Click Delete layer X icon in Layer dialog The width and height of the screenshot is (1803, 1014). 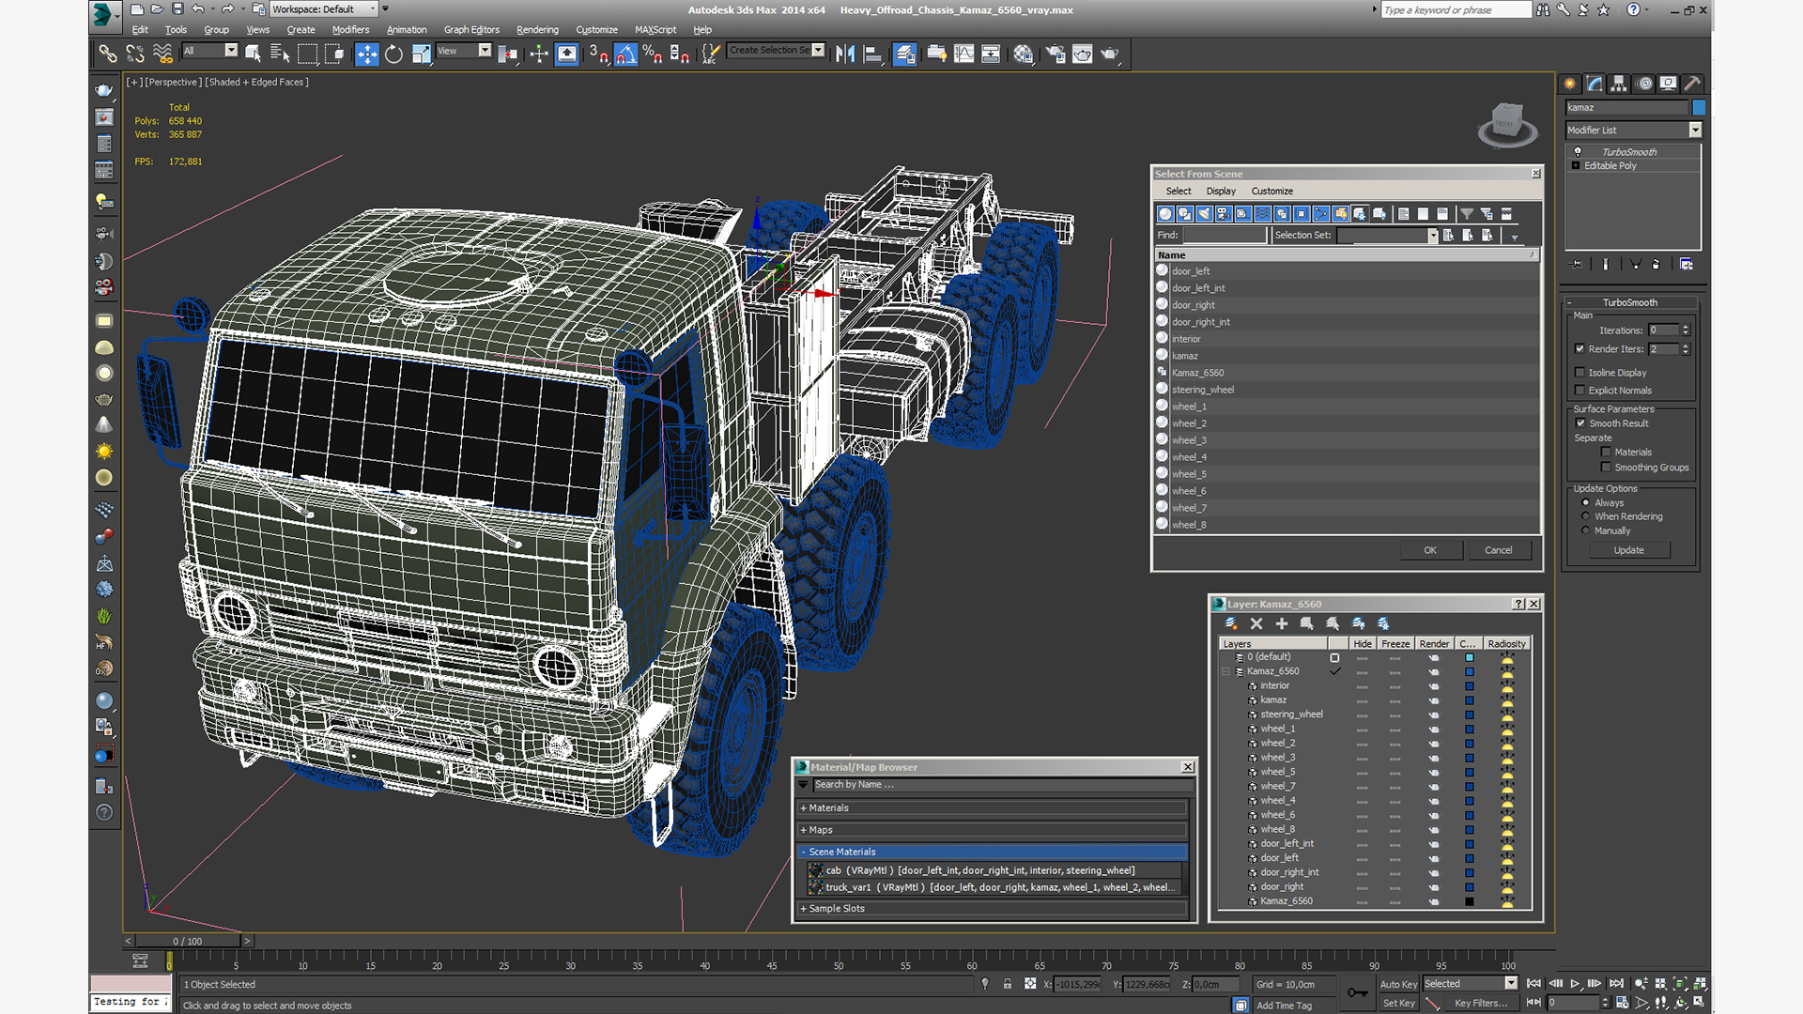(x=1256, y=623)
